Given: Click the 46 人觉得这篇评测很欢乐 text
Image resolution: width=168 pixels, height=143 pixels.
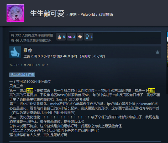Looking at the screenshot, I should click(31, 40).
